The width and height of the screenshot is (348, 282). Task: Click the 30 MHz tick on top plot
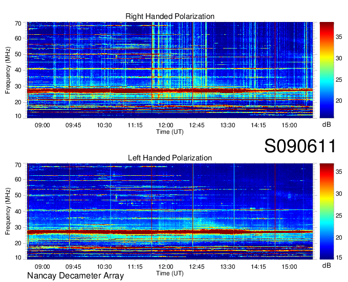tap(18, 86)
